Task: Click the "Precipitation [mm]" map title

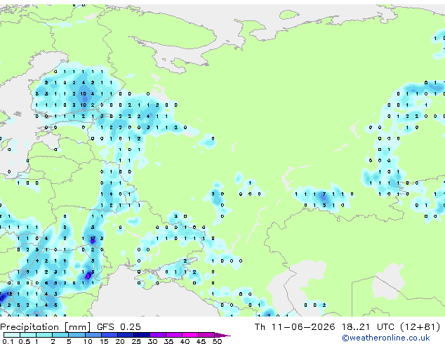Action: [x=46, y=327]
